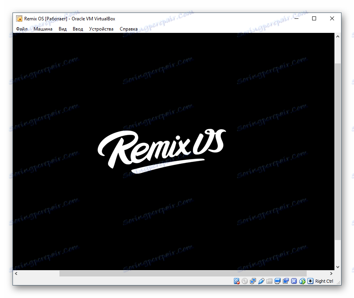Open the network adapters status icon
The width and height of the screenshot is (354, 298).
pyautogui.click(x=253, y=281)
